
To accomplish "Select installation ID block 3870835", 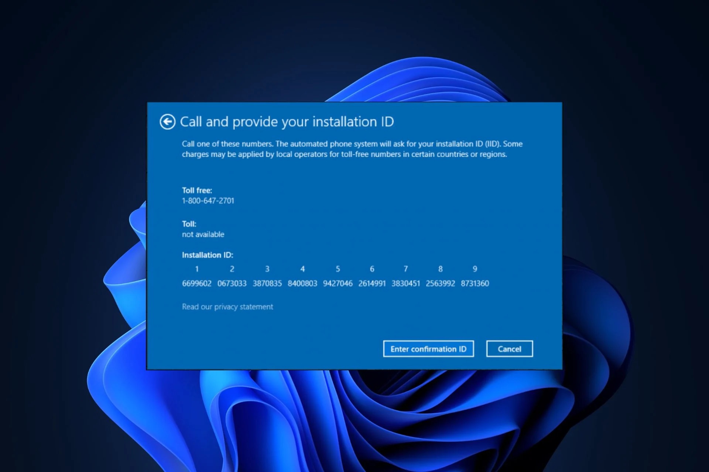I will (267, 284).
